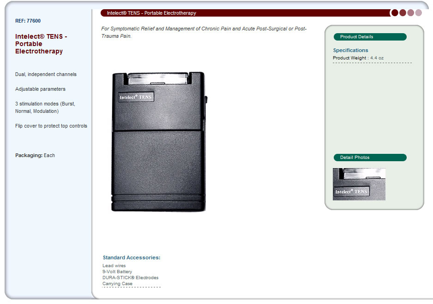Click the REF: 77600 reference number
Screen dimensions: 433x304
click(28, 21)
